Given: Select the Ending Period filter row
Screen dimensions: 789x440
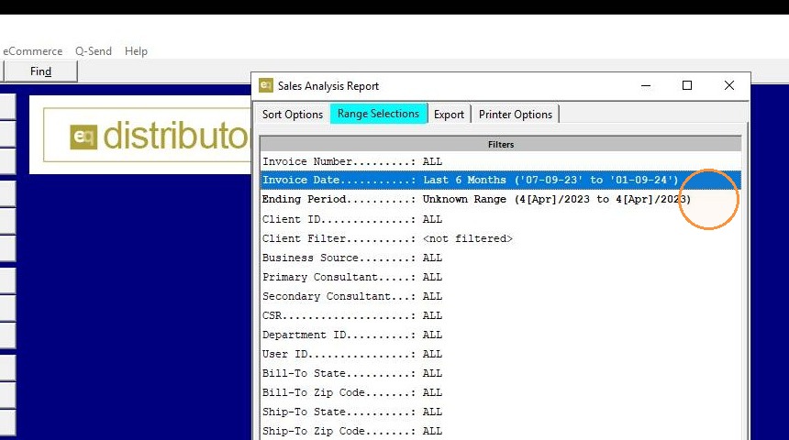Looking at the screenshot, I should point(501,199).
